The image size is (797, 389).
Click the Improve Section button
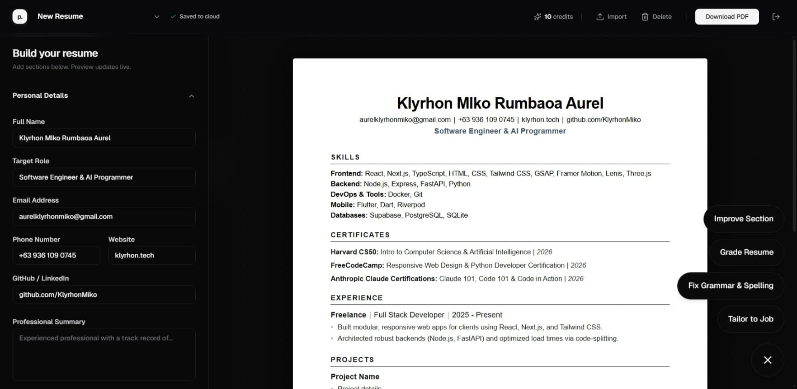(x=744, y=219)
